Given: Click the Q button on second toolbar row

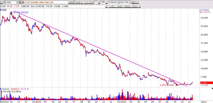Looking at the screenshot, I should point(106,6).
